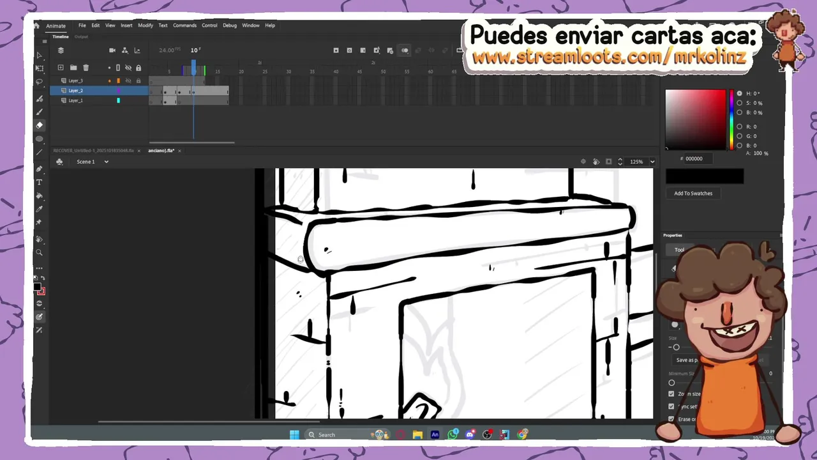Open the Insert menu
817x460 pixels.
(x=126, y=26)
